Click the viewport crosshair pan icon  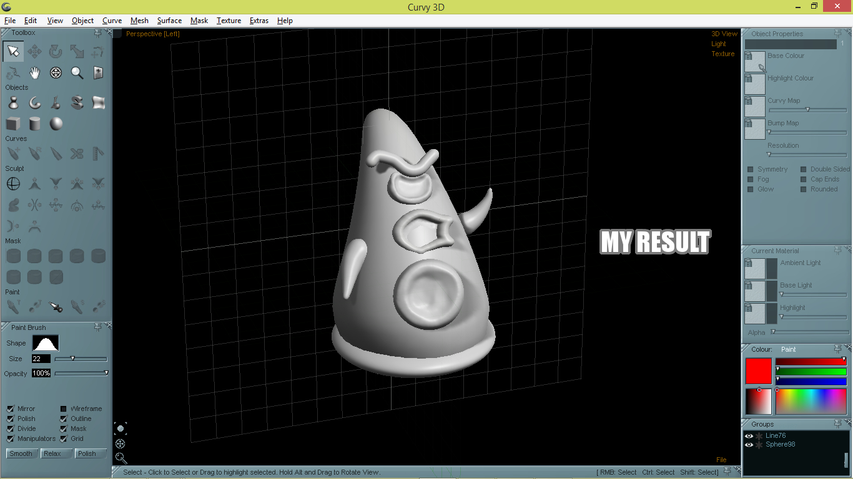pyautogui.click(x=121, y=443)
